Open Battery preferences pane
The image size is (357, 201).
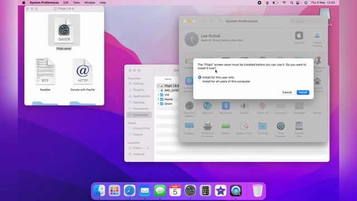(225, 128)
